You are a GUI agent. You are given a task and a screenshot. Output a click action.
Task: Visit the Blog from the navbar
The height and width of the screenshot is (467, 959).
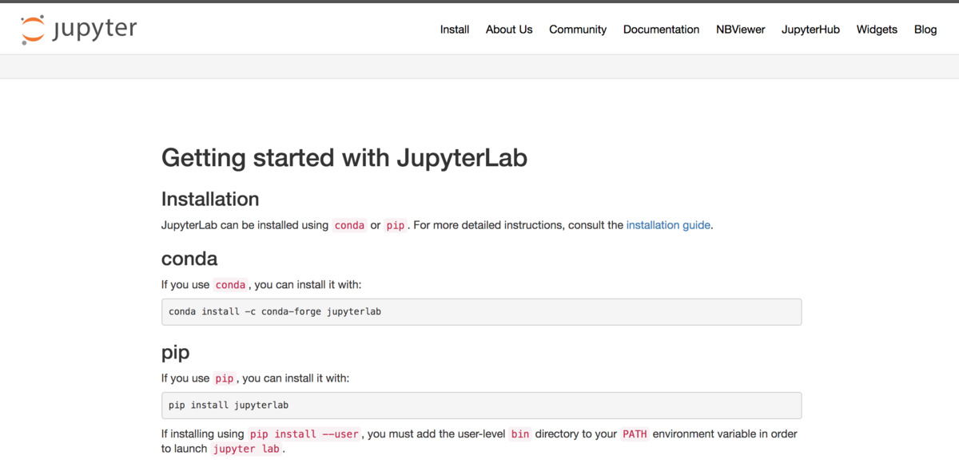pyautogui.click(x=925, y=30)
